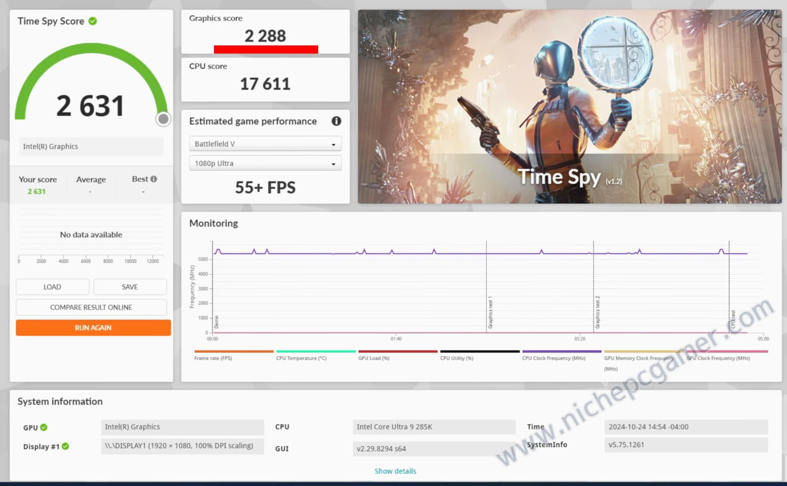Click the CPU test marker in chart
The image size is (787, 486).
point(733,319)
